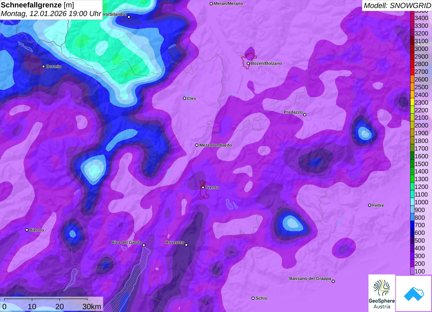Select the Bormio map marker
432x312 pixels.
pos(44,66)
